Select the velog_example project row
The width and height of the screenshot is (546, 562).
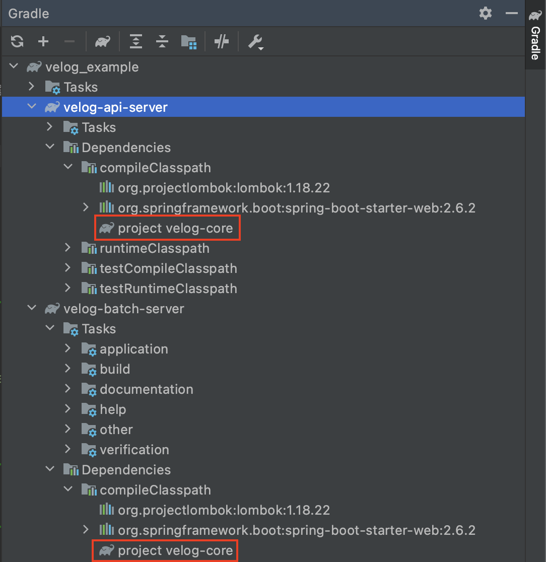(263, 66)
